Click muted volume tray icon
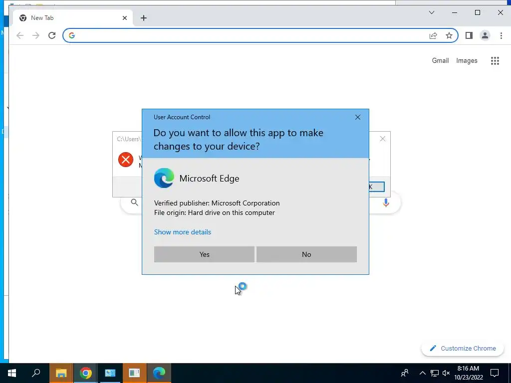Viewport: 511px width, 383px height. point(446,373)
